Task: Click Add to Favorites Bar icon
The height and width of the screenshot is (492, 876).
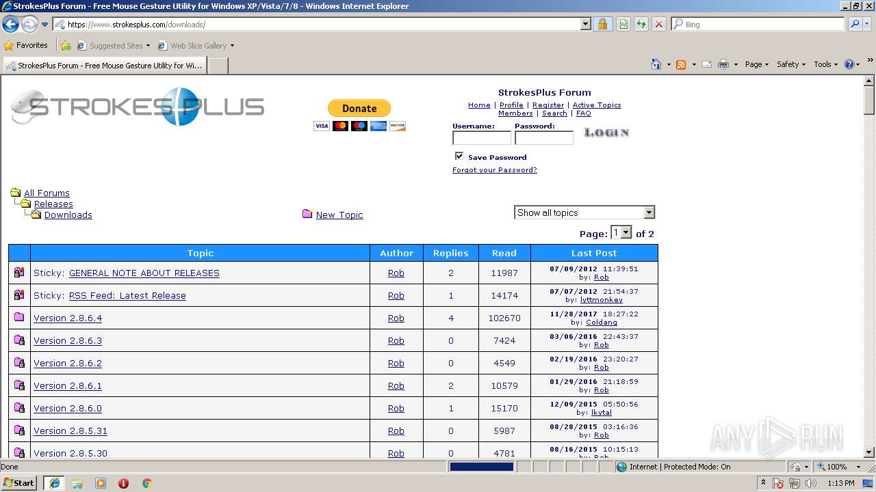Action: [66, 46]
